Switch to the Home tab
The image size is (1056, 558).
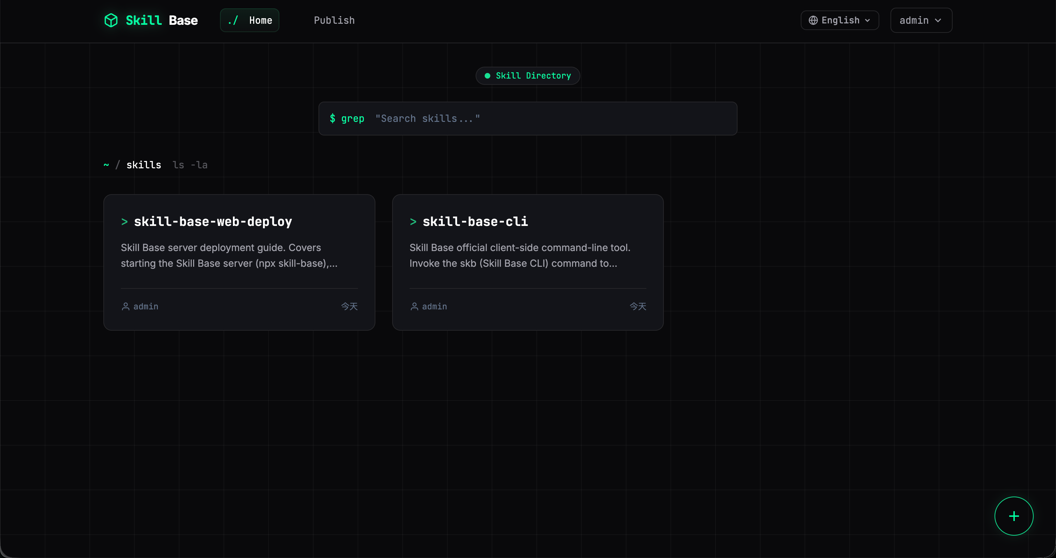[x=250, y=20]
